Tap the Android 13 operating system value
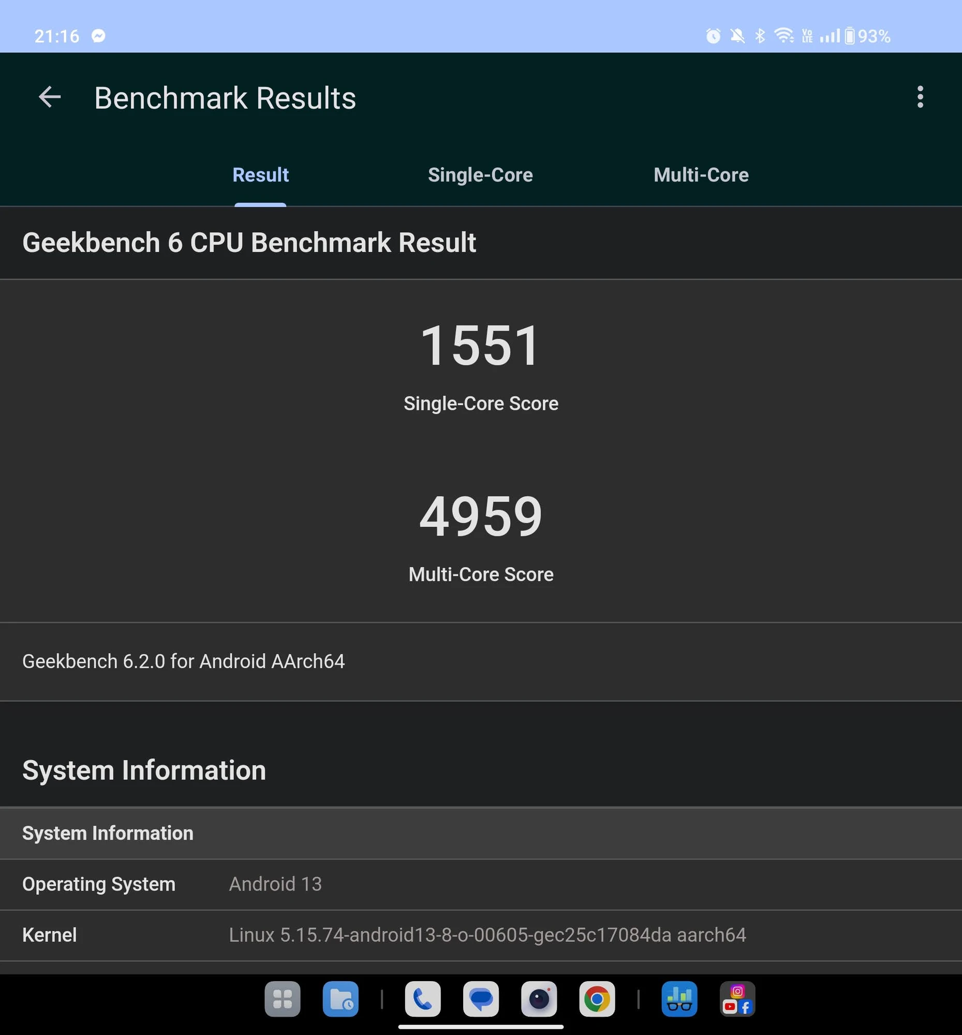This screenshot has height=1035, width=962. point(275,884)
